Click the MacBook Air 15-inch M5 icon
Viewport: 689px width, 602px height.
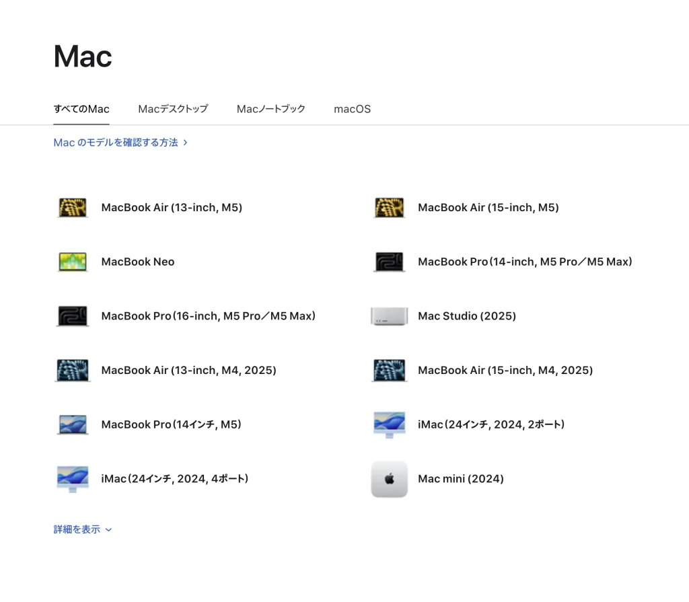coord(389,208)
